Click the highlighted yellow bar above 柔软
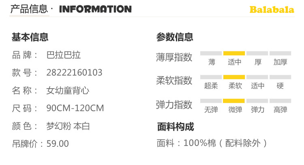The image size is (304, 165). tap(234, 77)
